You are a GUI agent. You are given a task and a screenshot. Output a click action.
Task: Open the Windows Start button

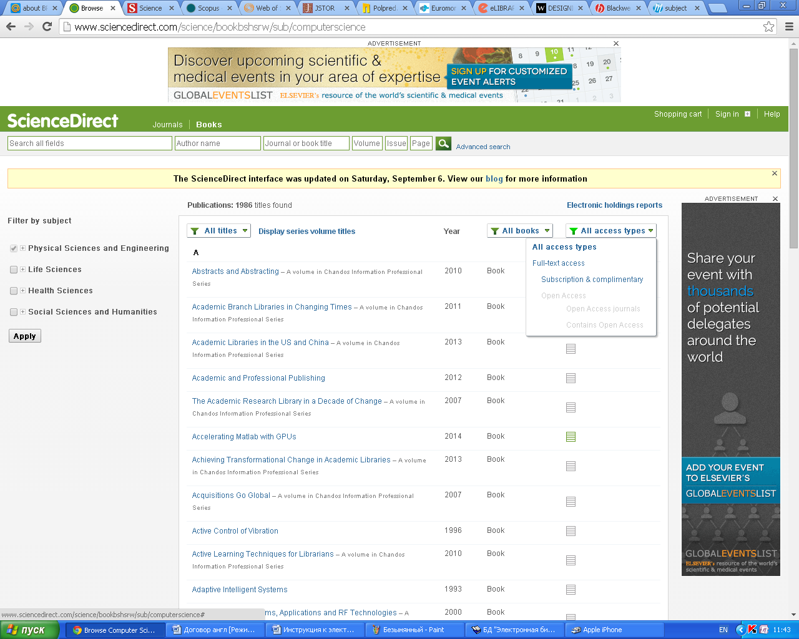tap(29, 630)
